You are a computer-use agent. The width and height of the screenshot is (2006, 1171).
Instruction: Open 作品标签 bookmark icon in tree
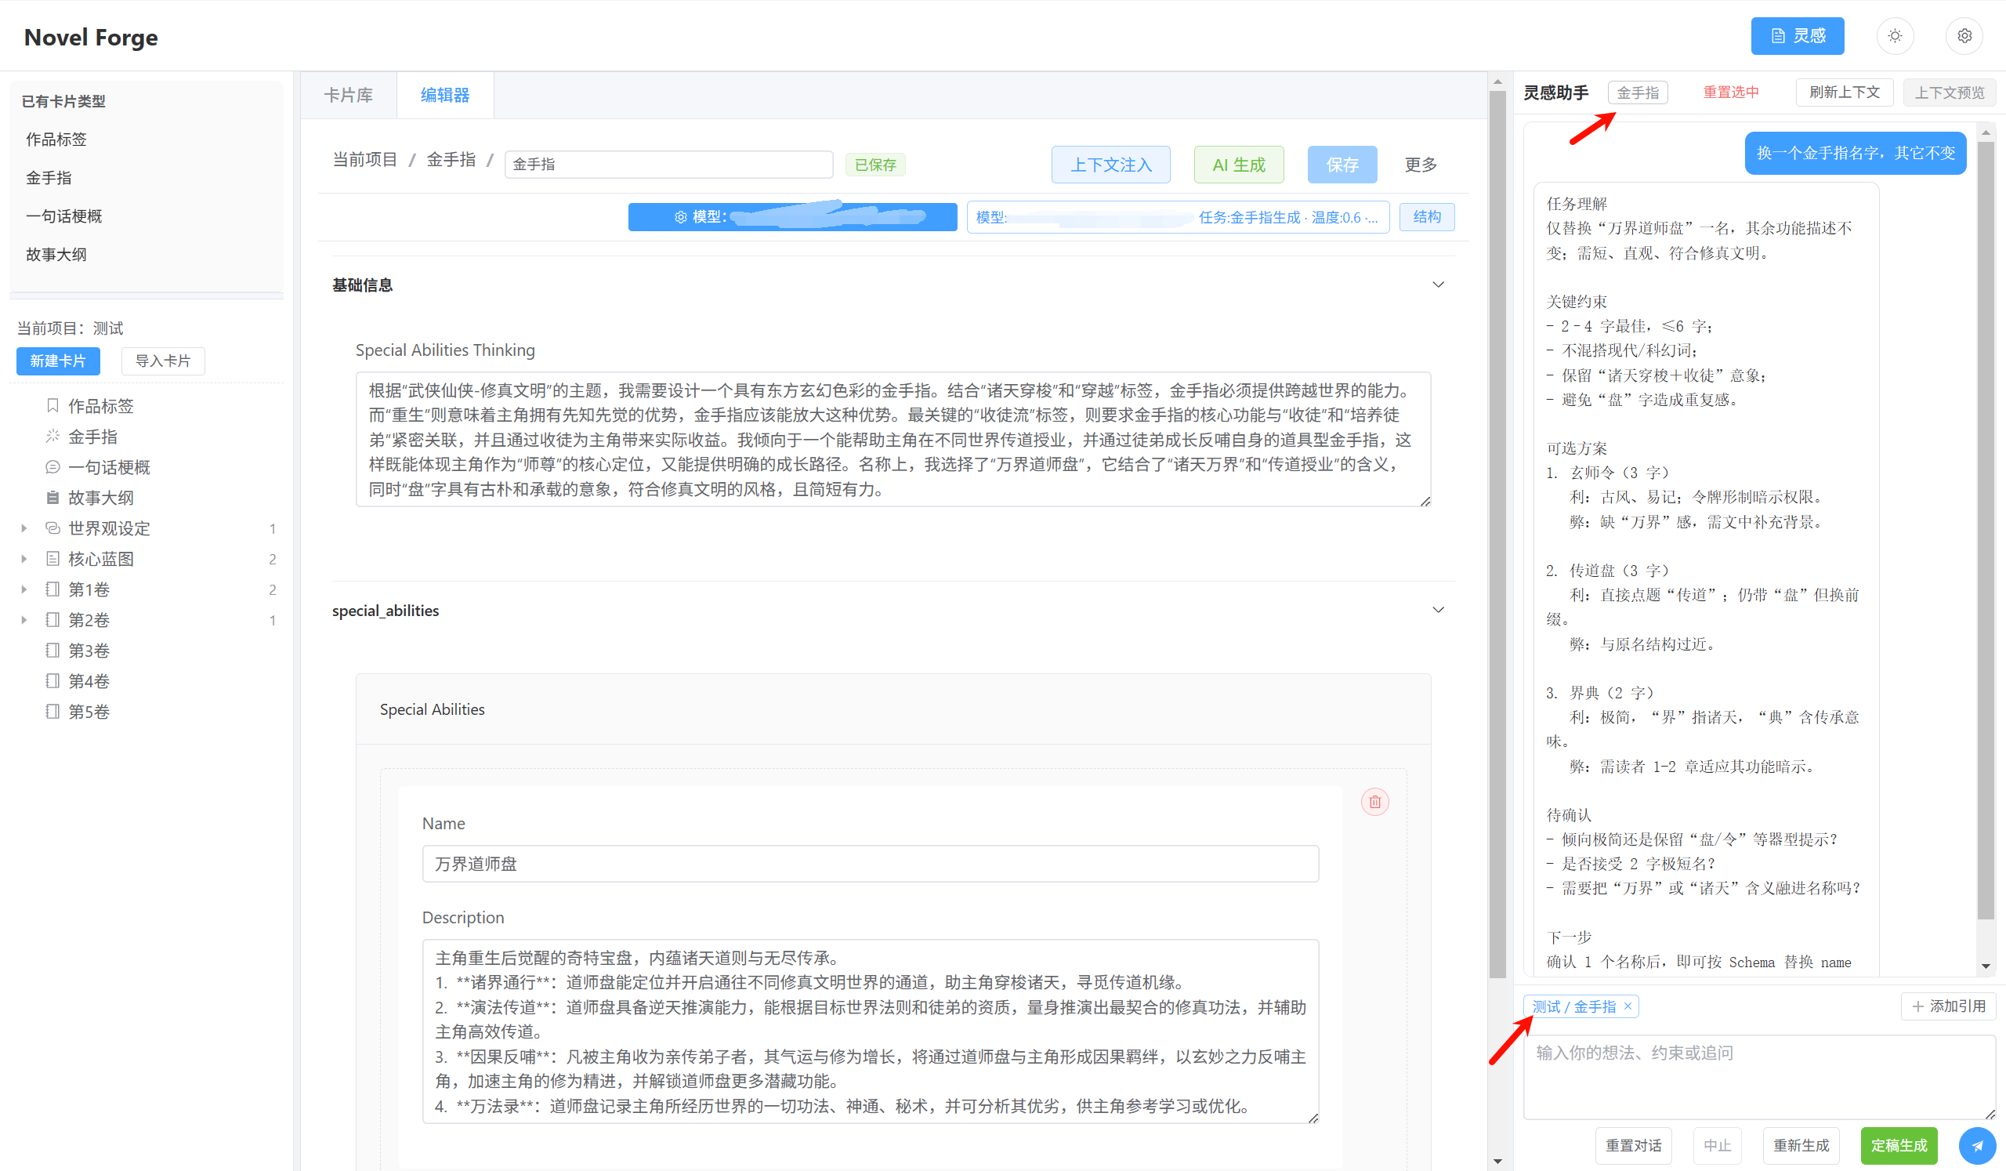pyautogui.click(x=53, y=406)
